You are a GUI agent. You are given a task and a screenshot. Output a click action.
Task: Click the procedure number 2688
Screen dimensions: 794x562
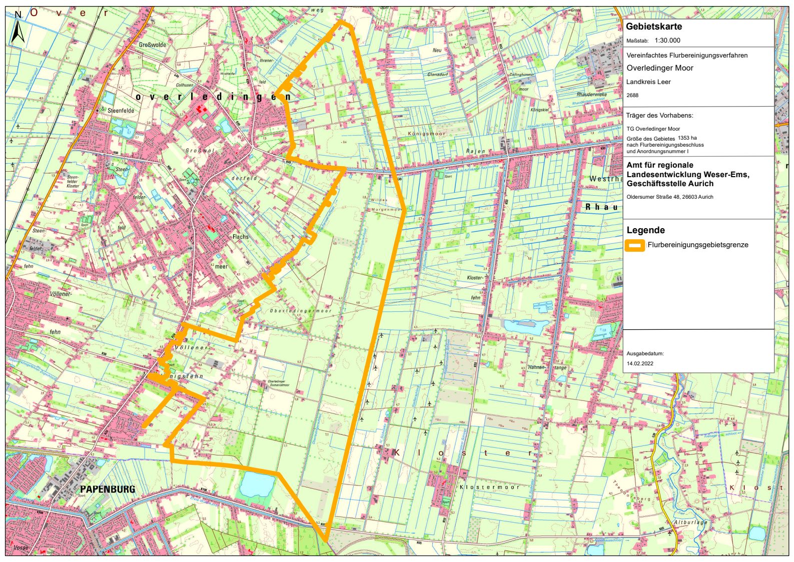pos(632,95)
